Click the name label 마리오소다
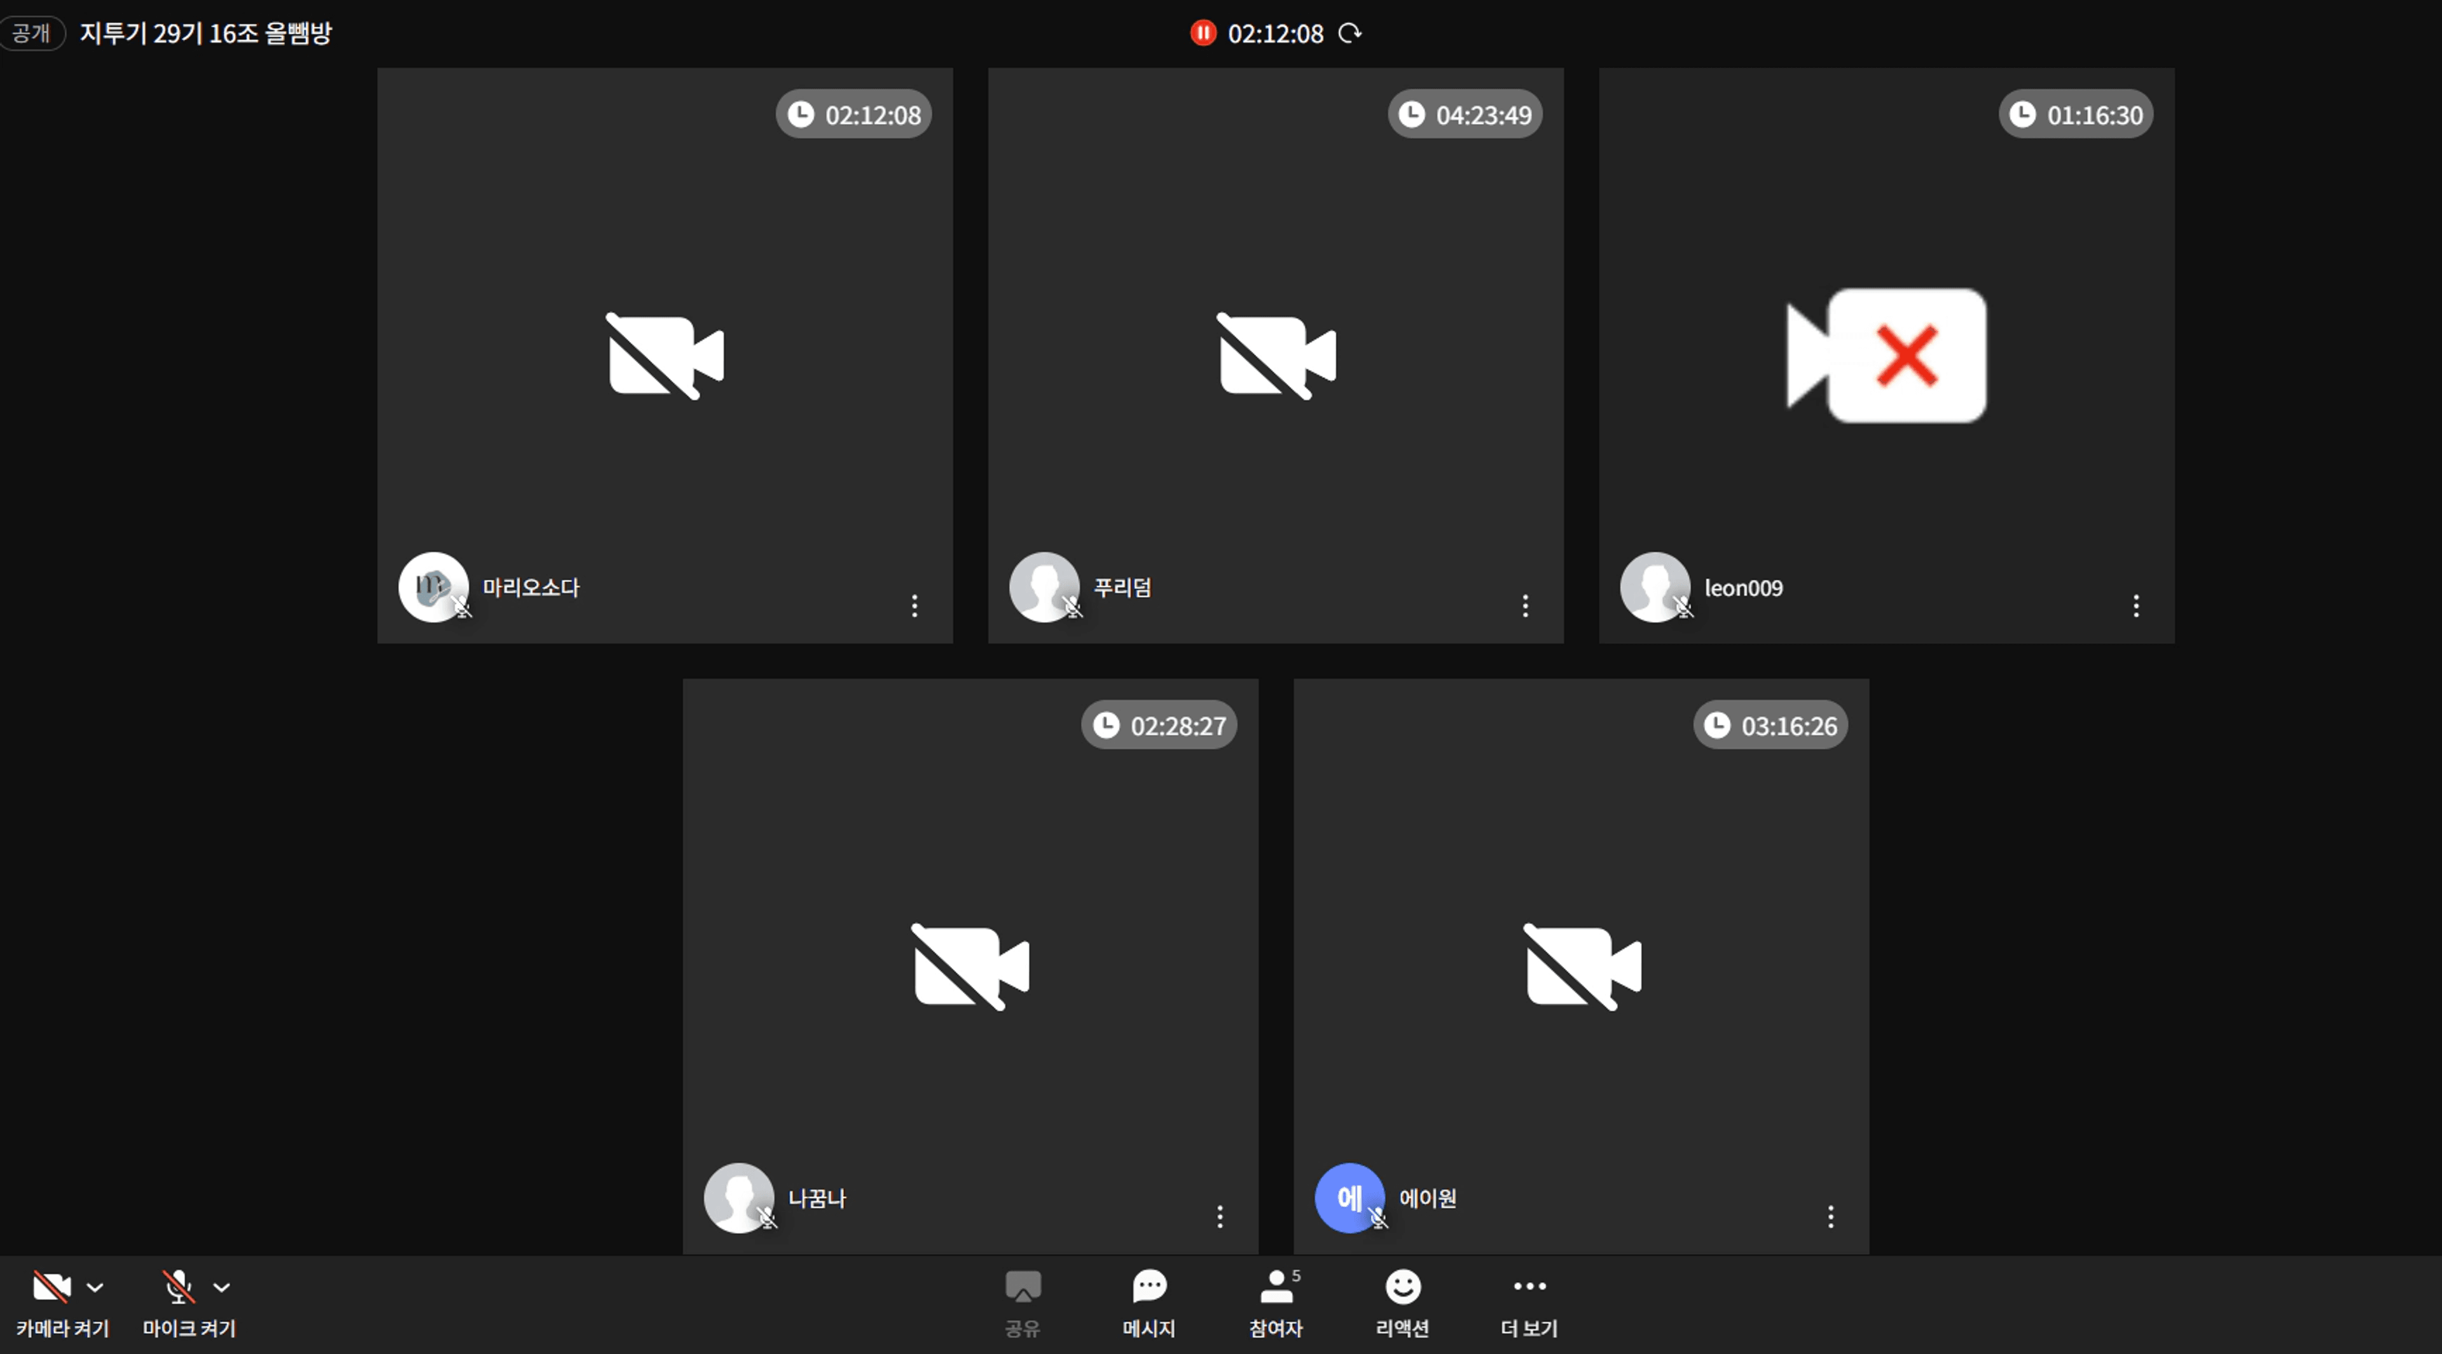The width and height of the screenshot is (2442, 1354). [531, 587]
